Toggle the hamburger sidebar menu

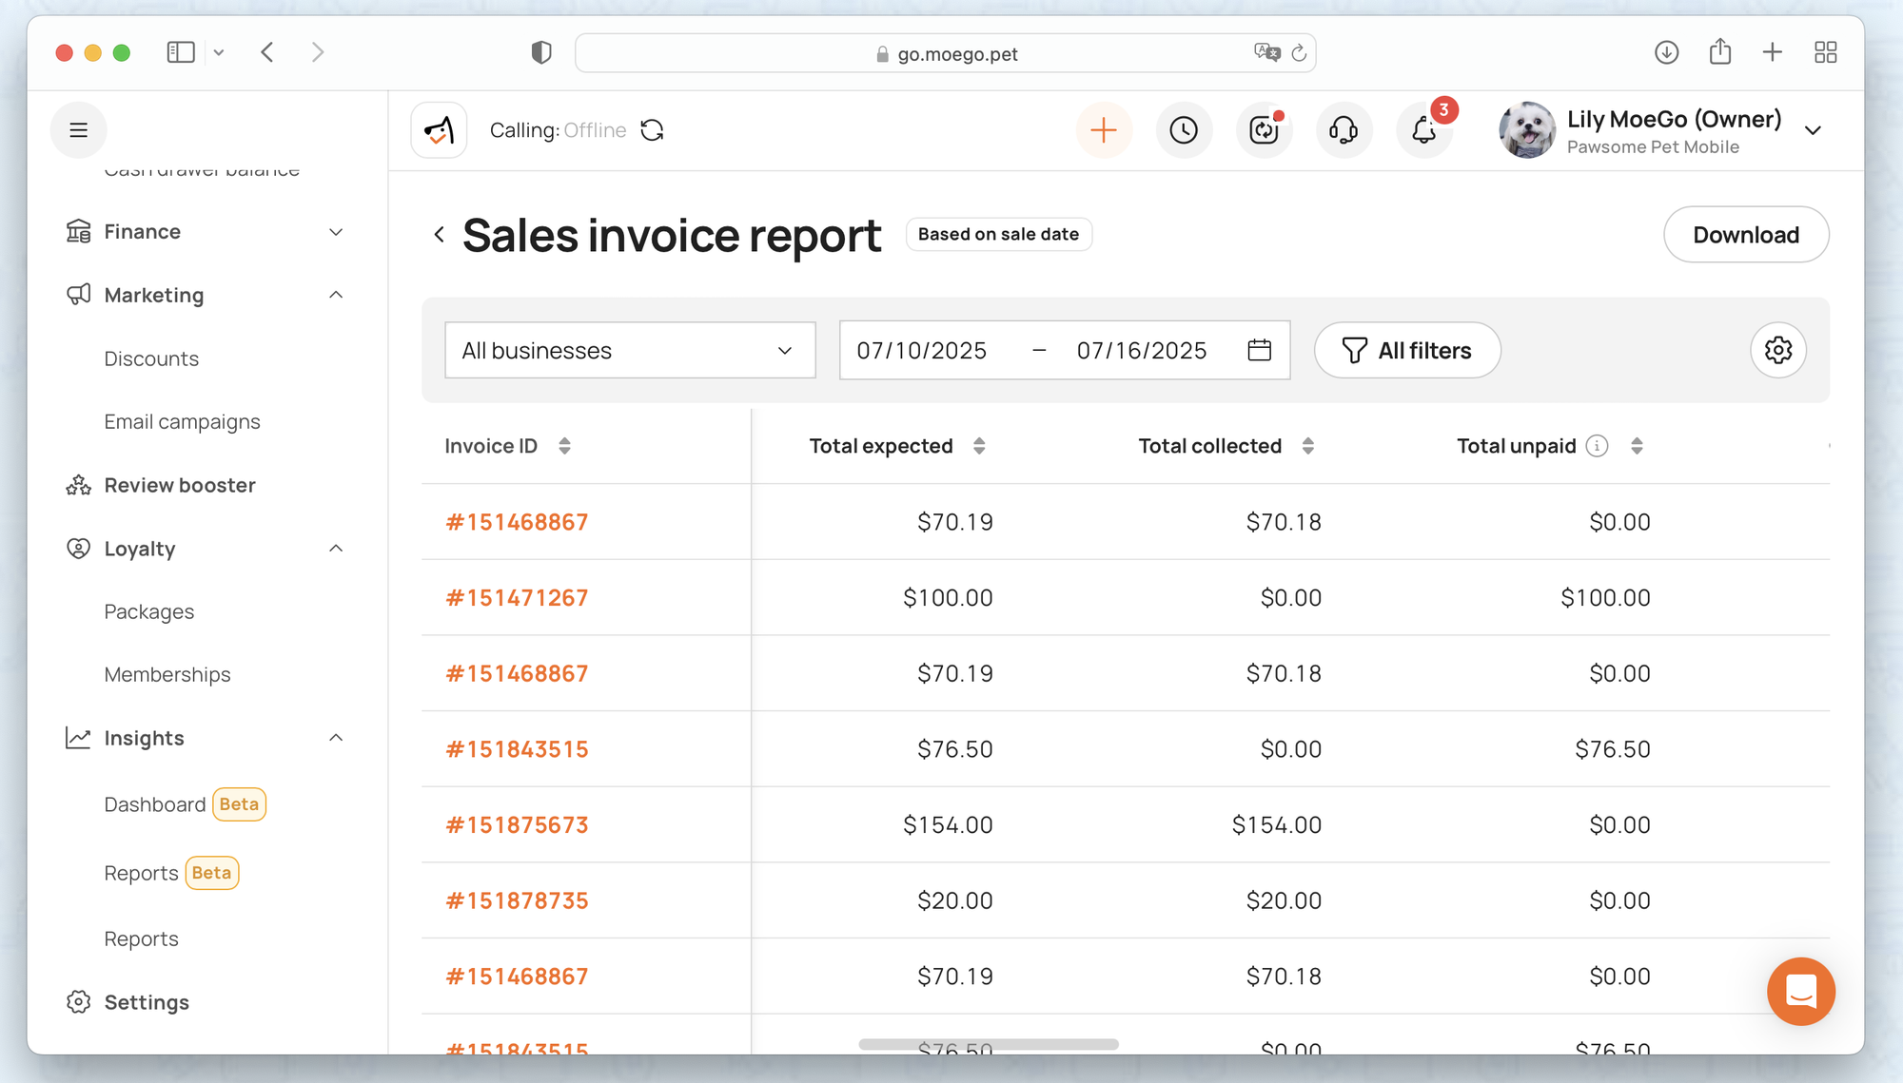click(x=79, y=130)
